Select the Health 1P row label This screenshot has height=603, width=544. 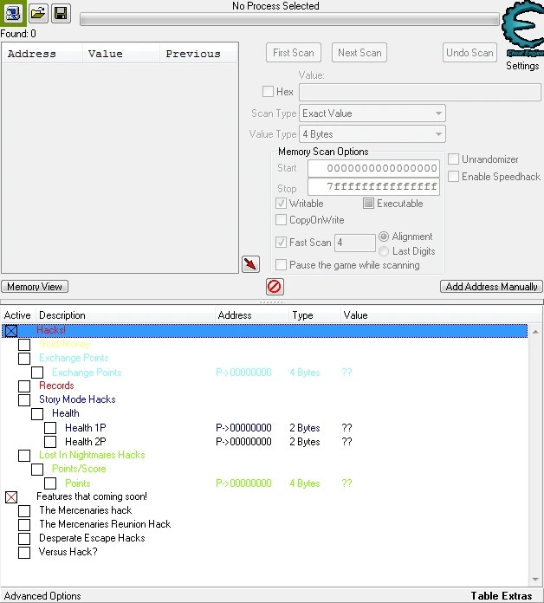pyautogui.click(x=86, y=428)
